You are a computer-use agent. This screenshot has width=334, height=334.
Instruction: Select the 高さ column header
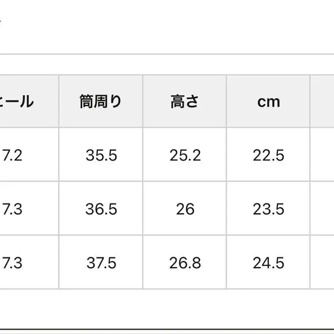point(185,102)
